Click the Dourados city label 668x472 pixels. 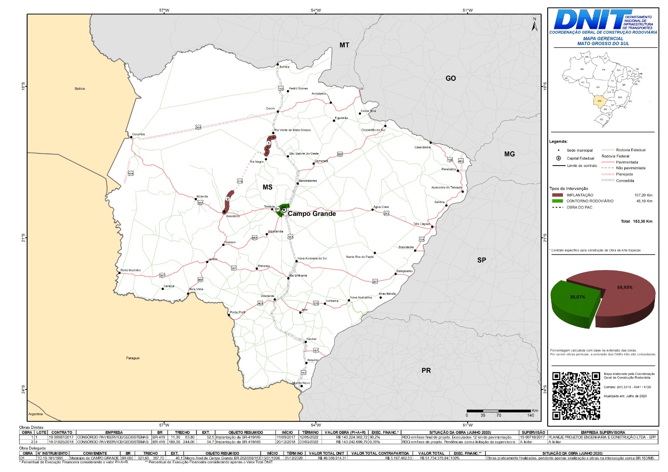click(267, 296)
